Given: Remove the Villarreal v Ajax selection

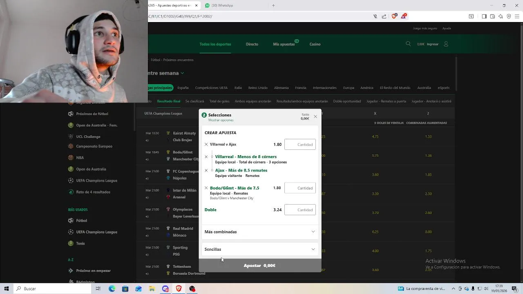Looking at the screenshot, I should click(206, 145).
